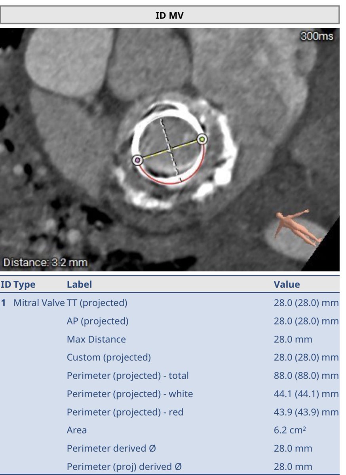
Task: Click the green measurement endpoint marker
Action: pyautogui.click(x=203, y=139)
